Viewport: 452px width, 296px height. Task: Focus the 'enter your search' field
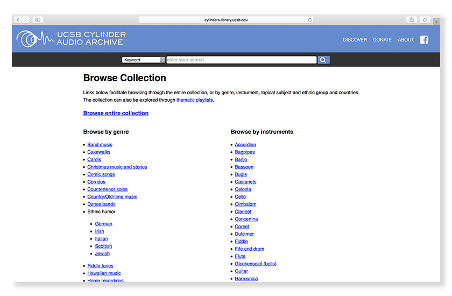click(x=241, y=60)
